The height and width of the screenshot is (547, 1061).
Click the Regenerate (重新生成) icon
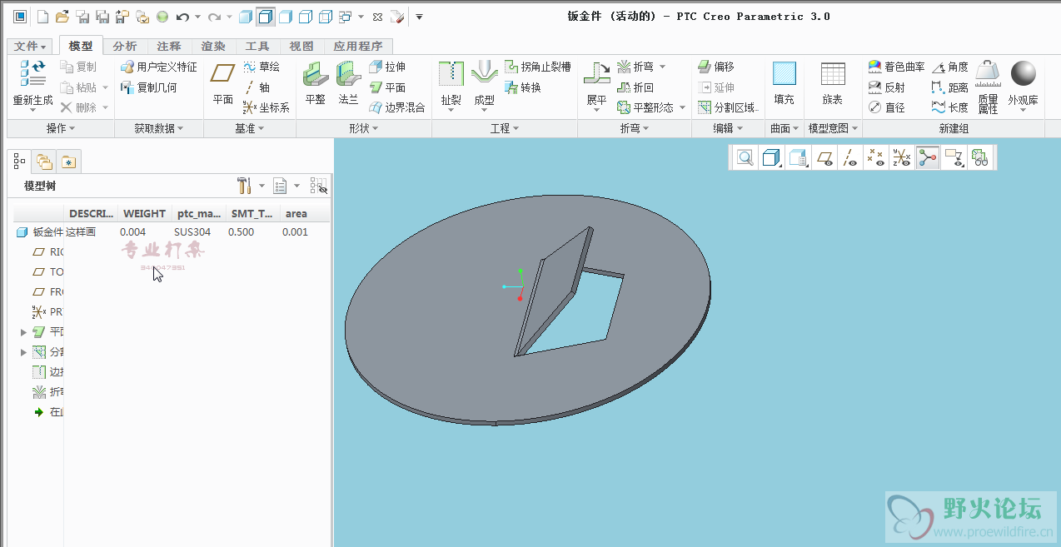32,73
